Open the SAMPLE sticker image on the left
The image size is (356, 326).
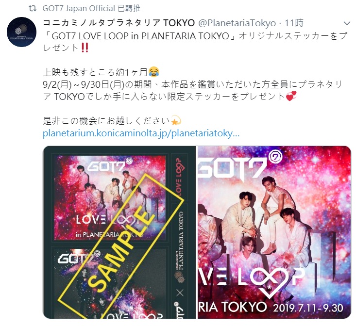pyautogui.click(x=119, y=232)
